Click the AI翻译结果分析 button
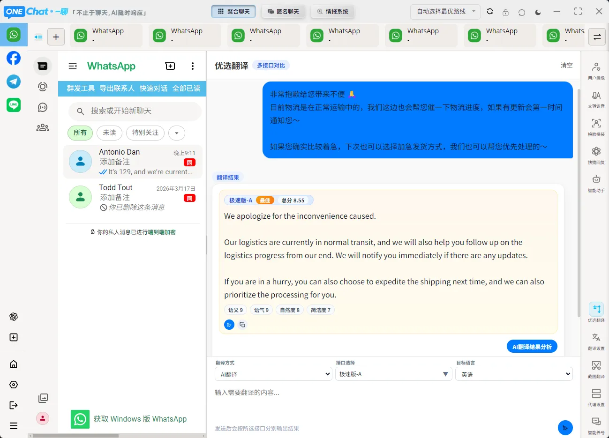Screen dimensions: 609x438 (x=532, y=346)
